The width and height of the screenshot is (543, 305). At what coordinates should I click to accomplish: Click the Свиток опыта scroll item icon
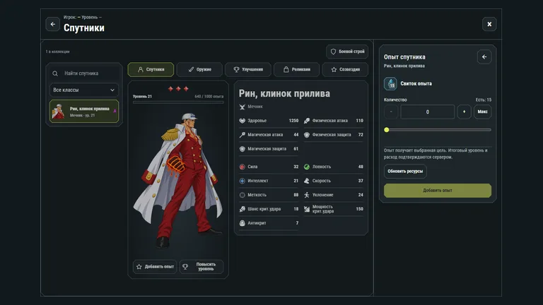390,84
